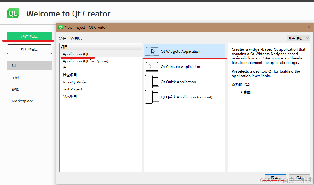Click the 选择... button in the dialog

click(275, 178)
